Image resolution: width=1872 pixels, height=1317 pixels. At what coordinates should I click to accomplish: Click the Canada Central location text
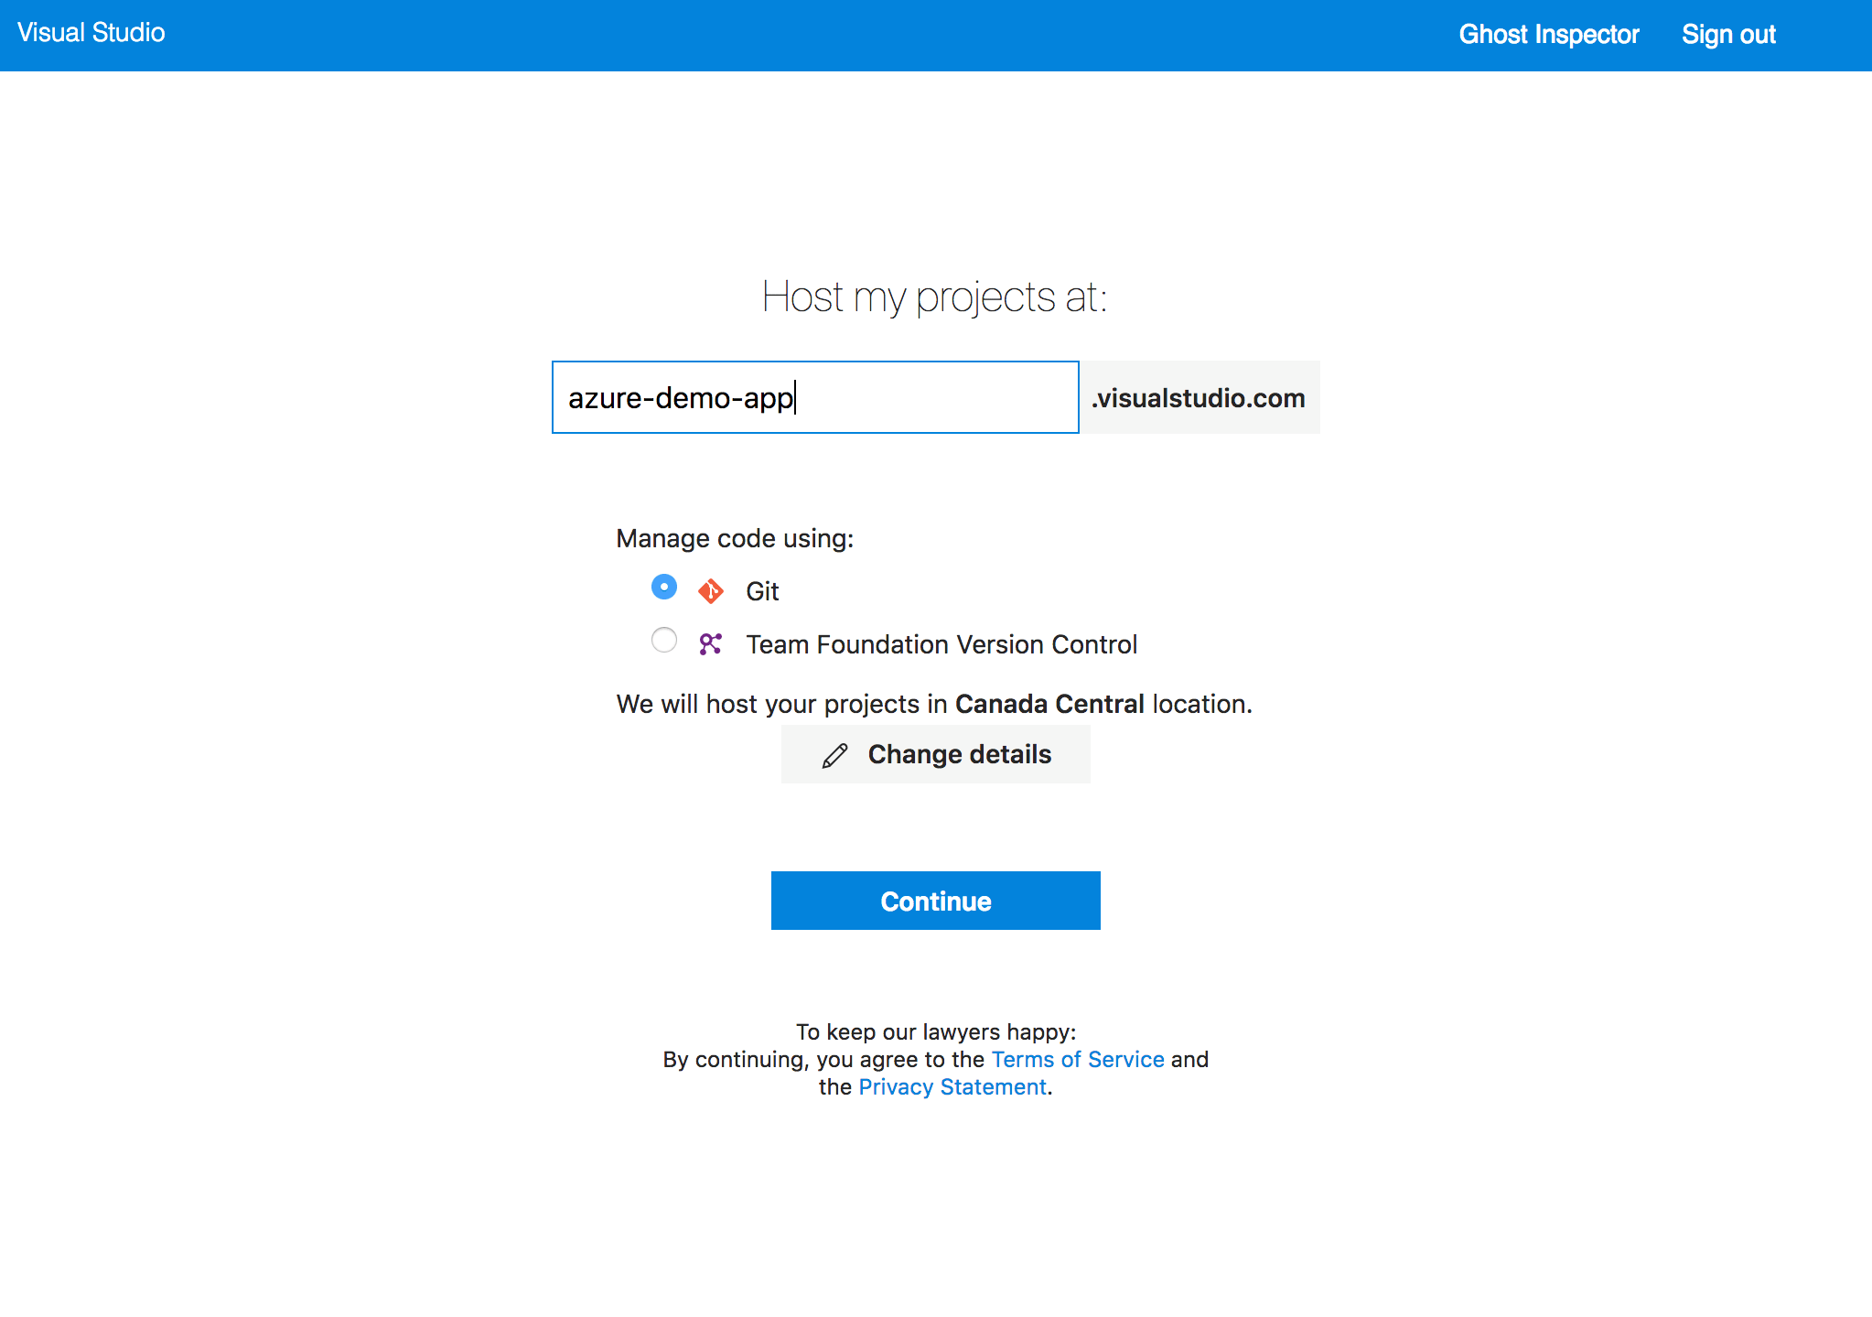click(x=1049, y=704)
